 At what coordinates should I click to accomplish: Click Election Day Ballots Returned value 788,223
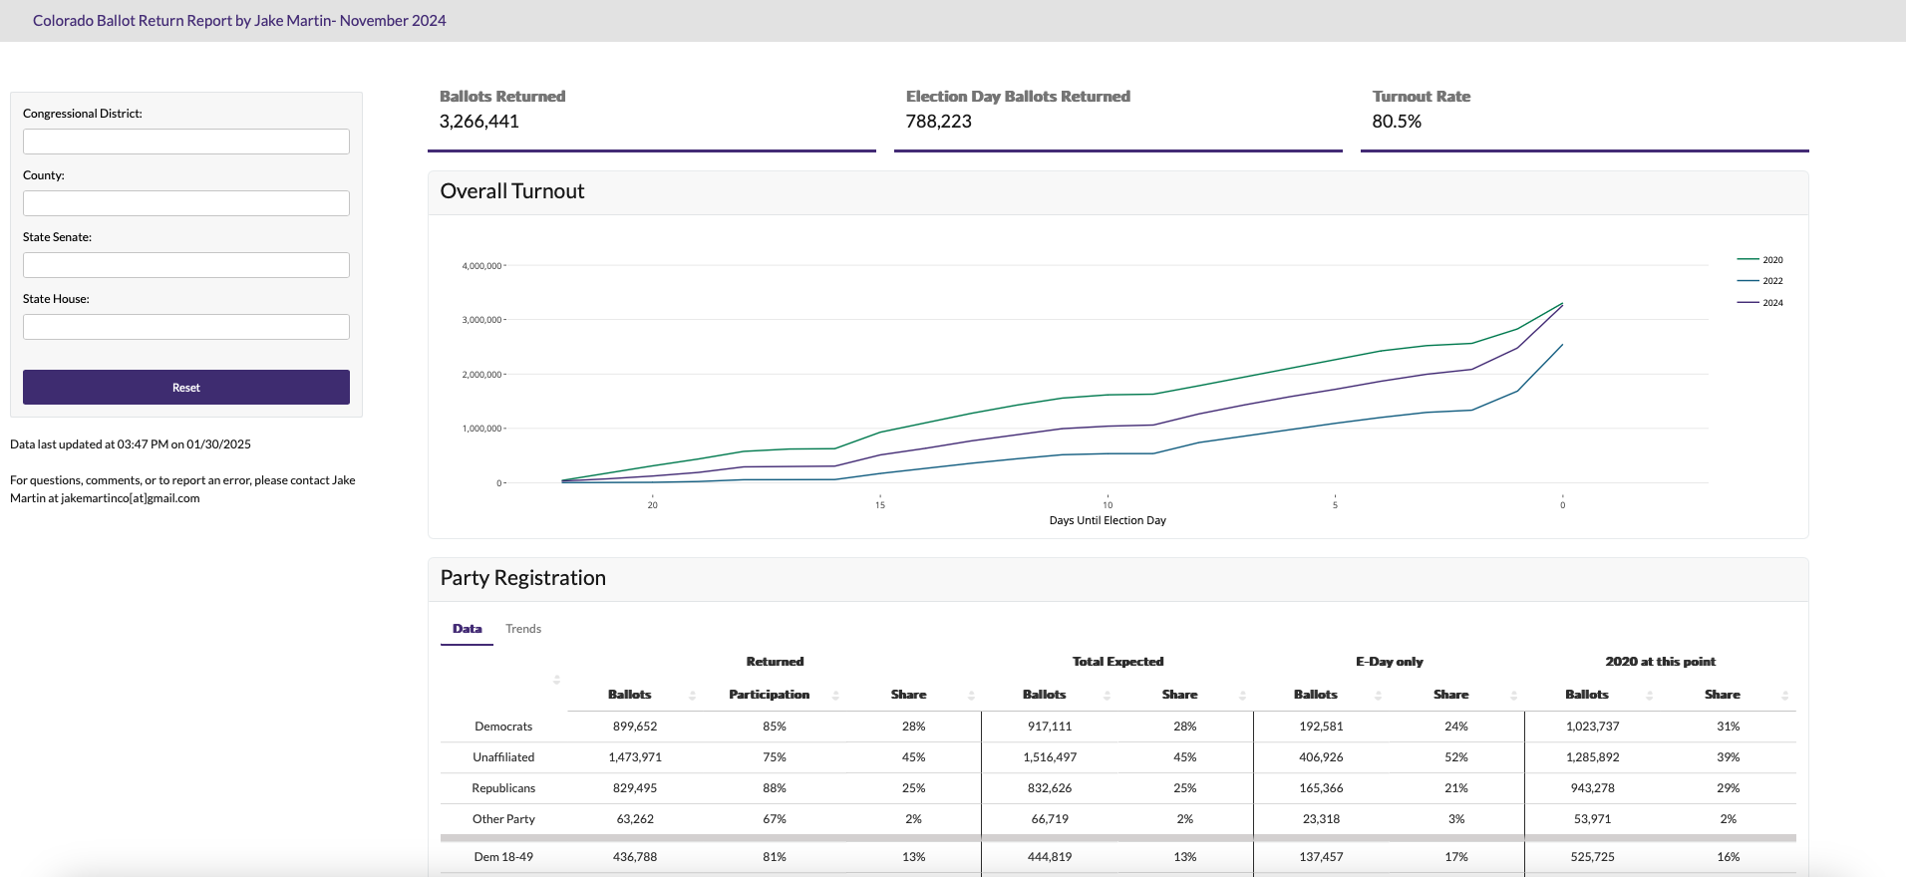pyautogui.click(x=938, y=122)
